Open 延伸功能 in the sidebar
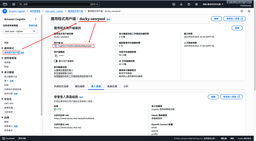 (x=8, y=93)
